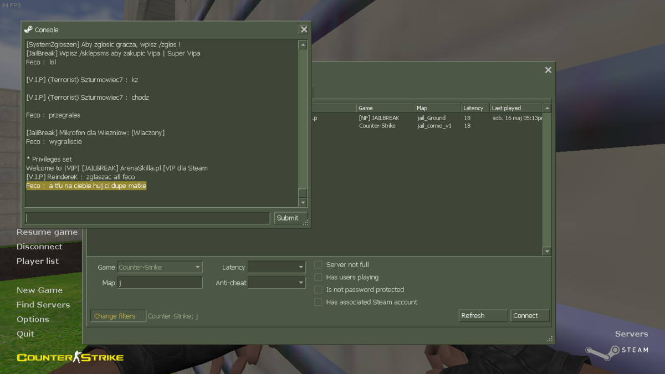The image size is (665, 374).
Task: Expand the Latency dropdown
Action: tap(277, 267)
